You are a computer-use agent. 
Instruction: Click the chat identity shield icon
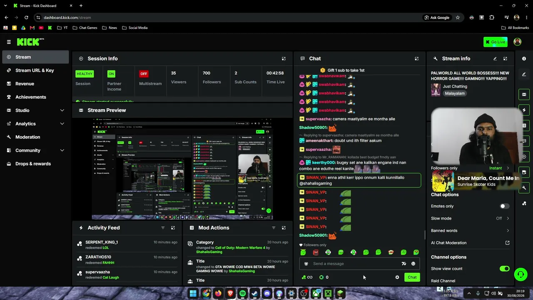coord(306,264)
